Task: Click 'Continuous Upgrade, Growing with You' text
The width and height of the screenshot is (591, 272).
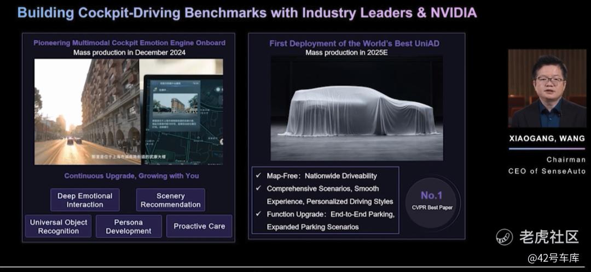Action: pos(131,176)
